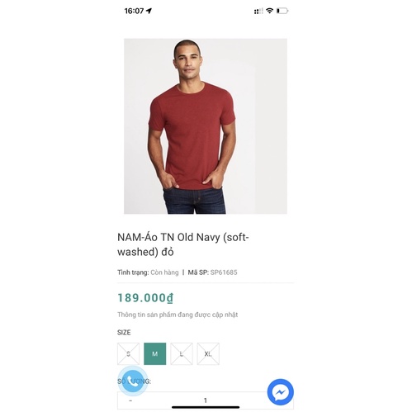
Task: Tap the location arrow beside the clock
Action: click(149, 11)
